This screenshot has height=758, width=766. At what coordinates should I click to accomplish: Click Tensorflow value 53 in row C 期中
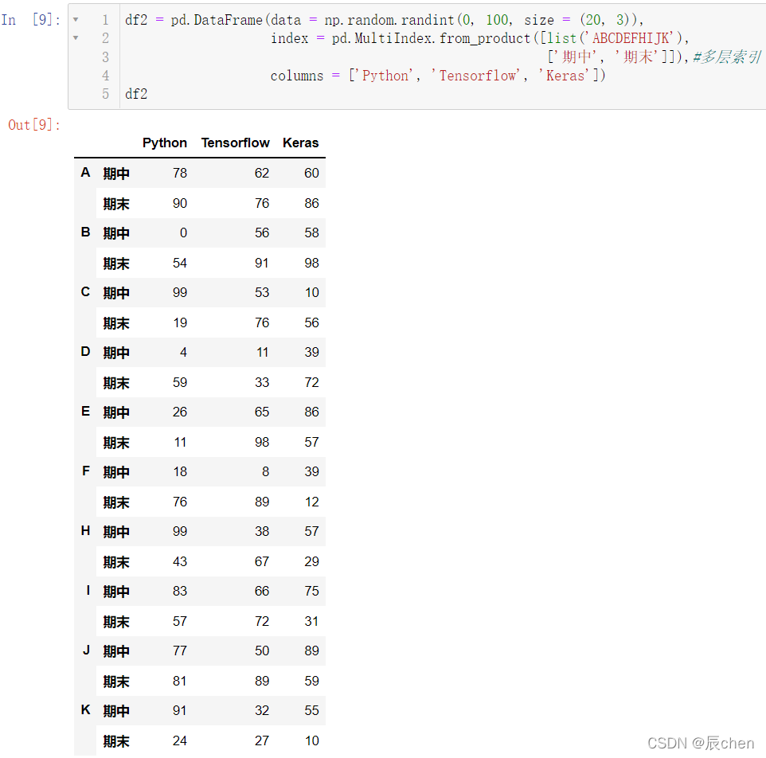pos(262,292)
